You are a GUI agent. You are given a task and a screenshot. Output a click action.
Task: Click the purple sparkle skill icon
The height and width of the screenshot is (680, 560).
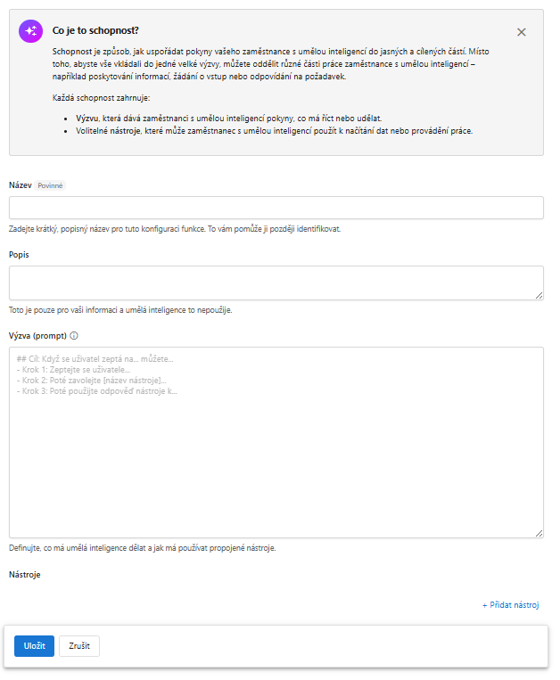(x=30, y=30)
